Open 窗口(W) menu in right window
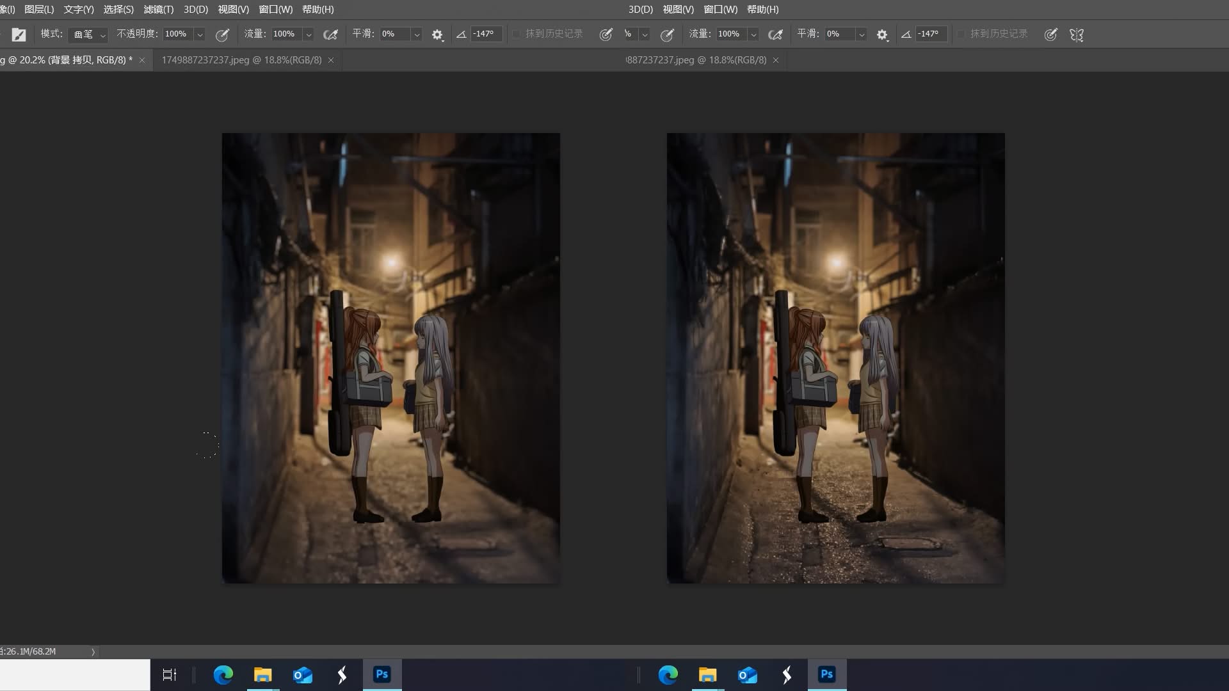Image resolution: width=1229 pixels, height=691 pixels. coord(720,10)
